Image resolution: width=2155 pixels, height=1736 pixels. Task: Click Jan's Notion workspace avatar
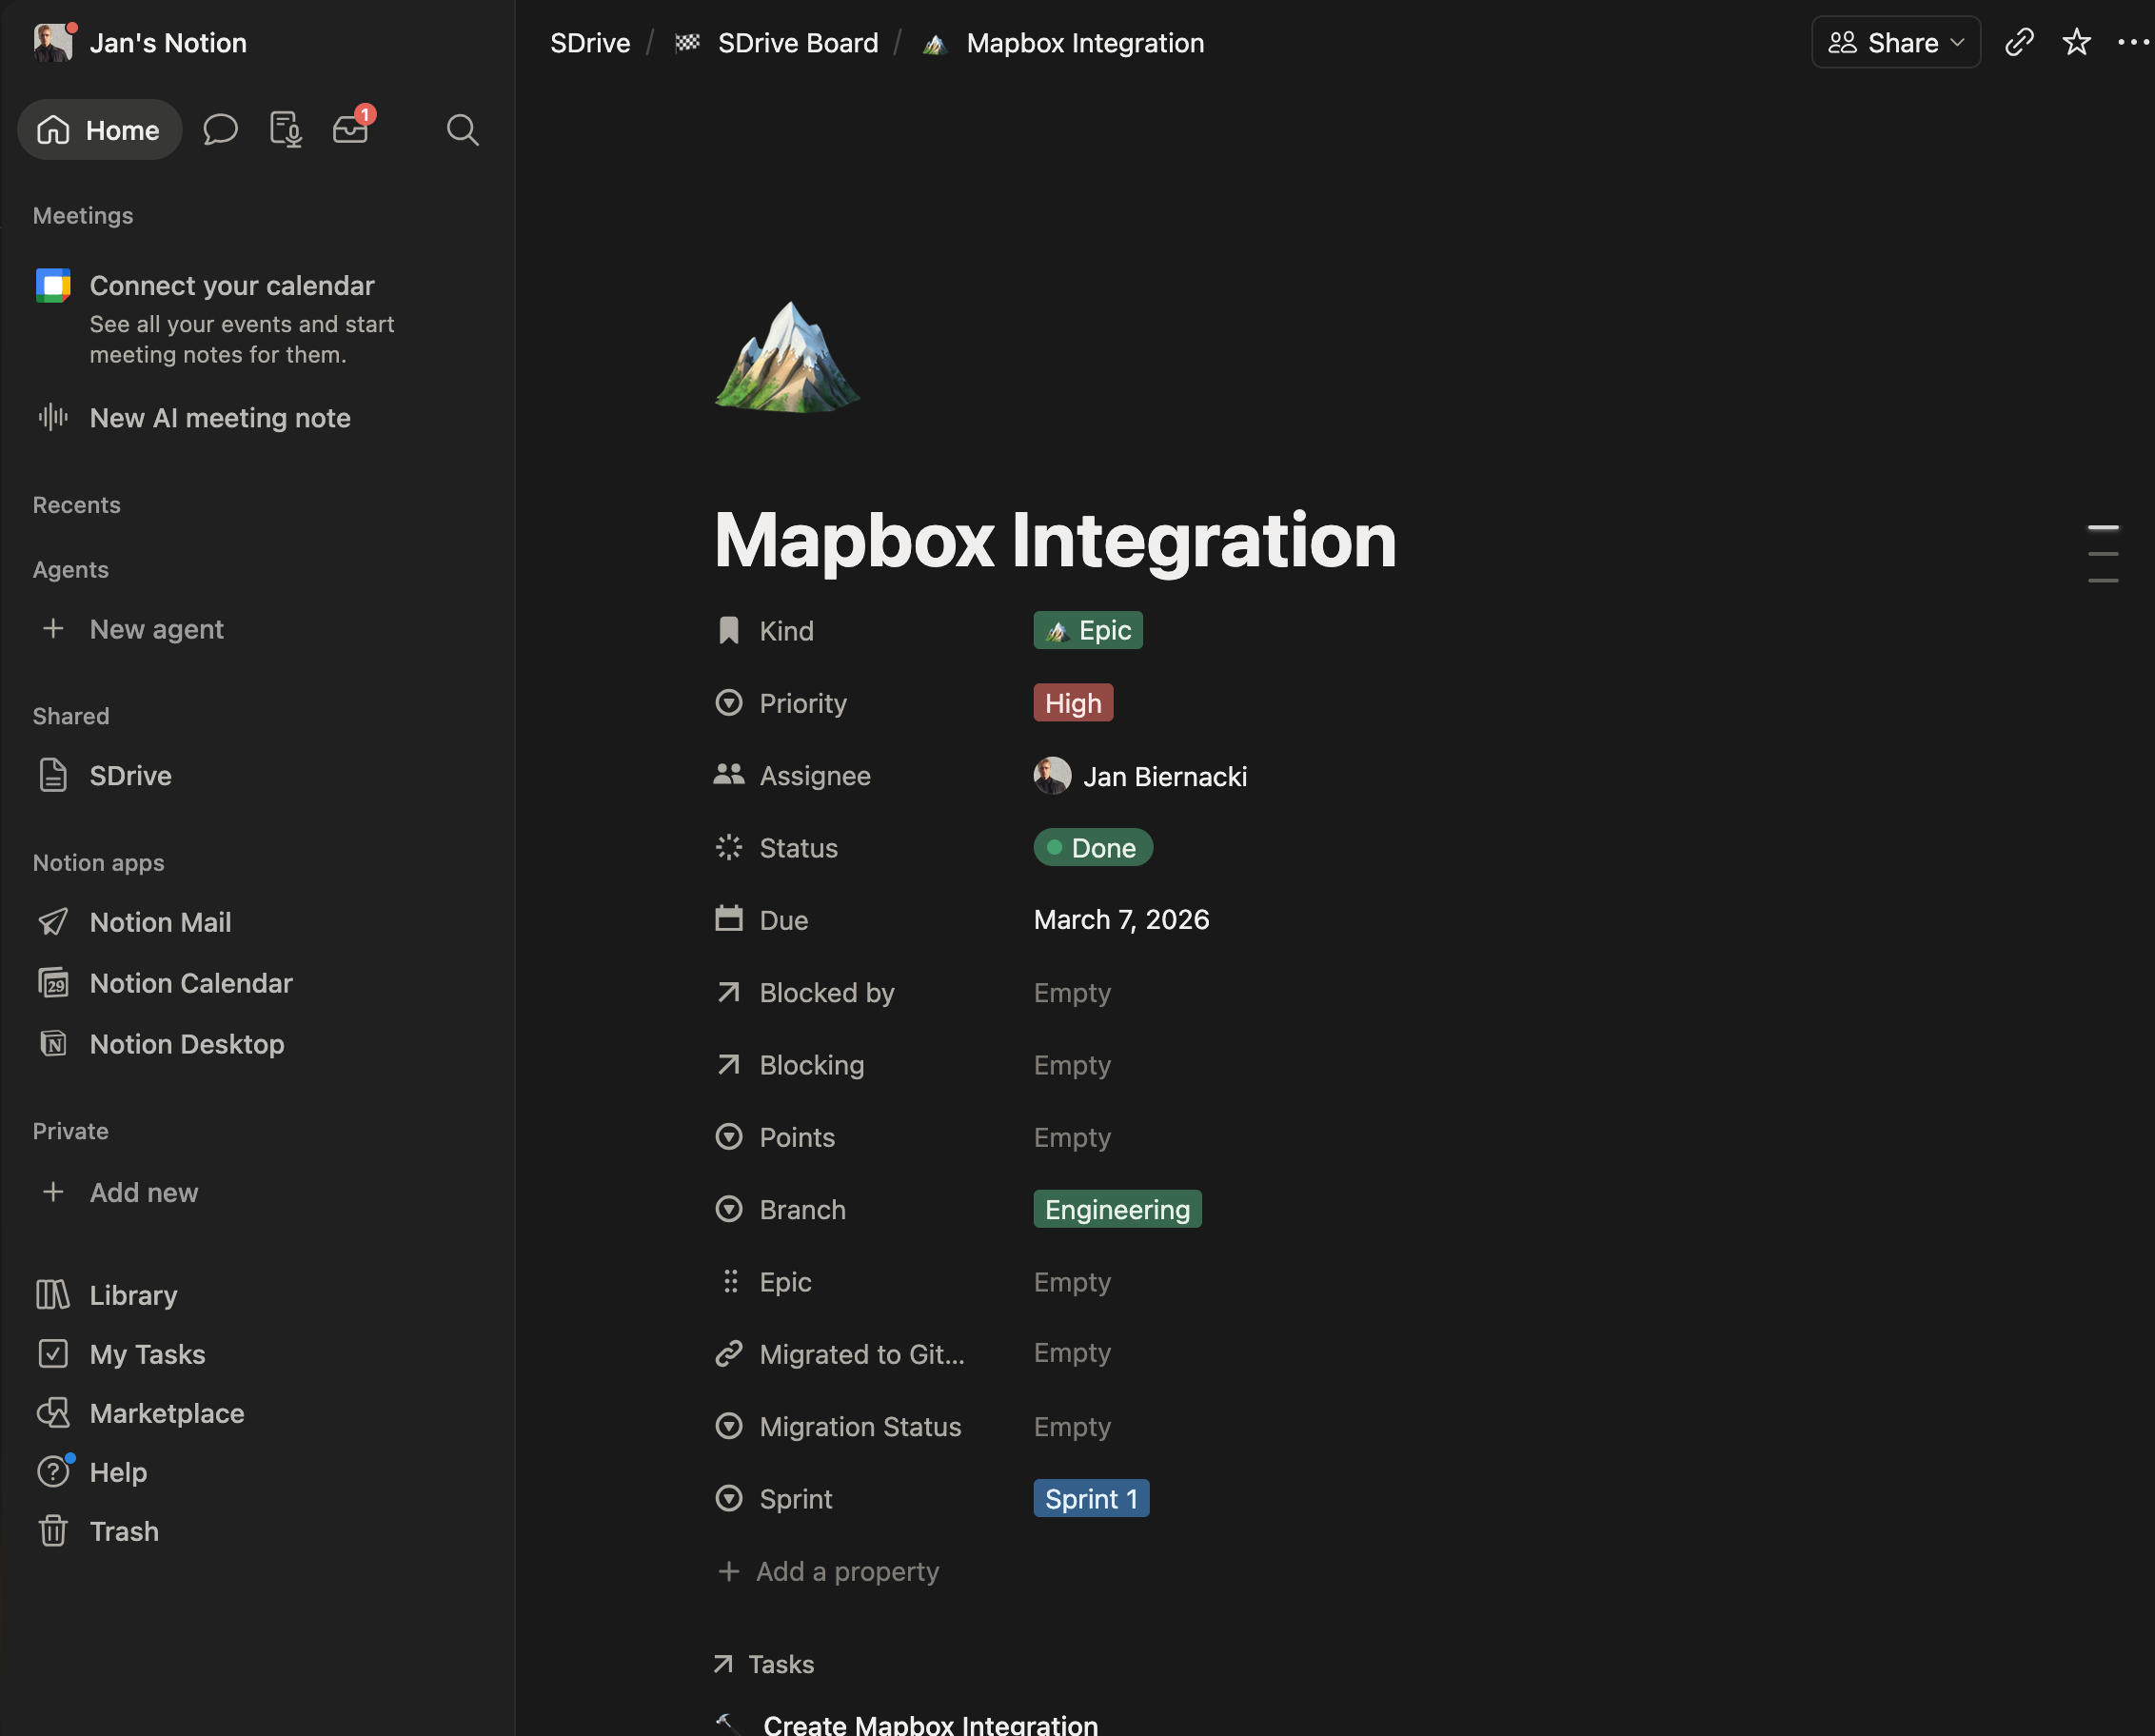[x=53, y=43]
